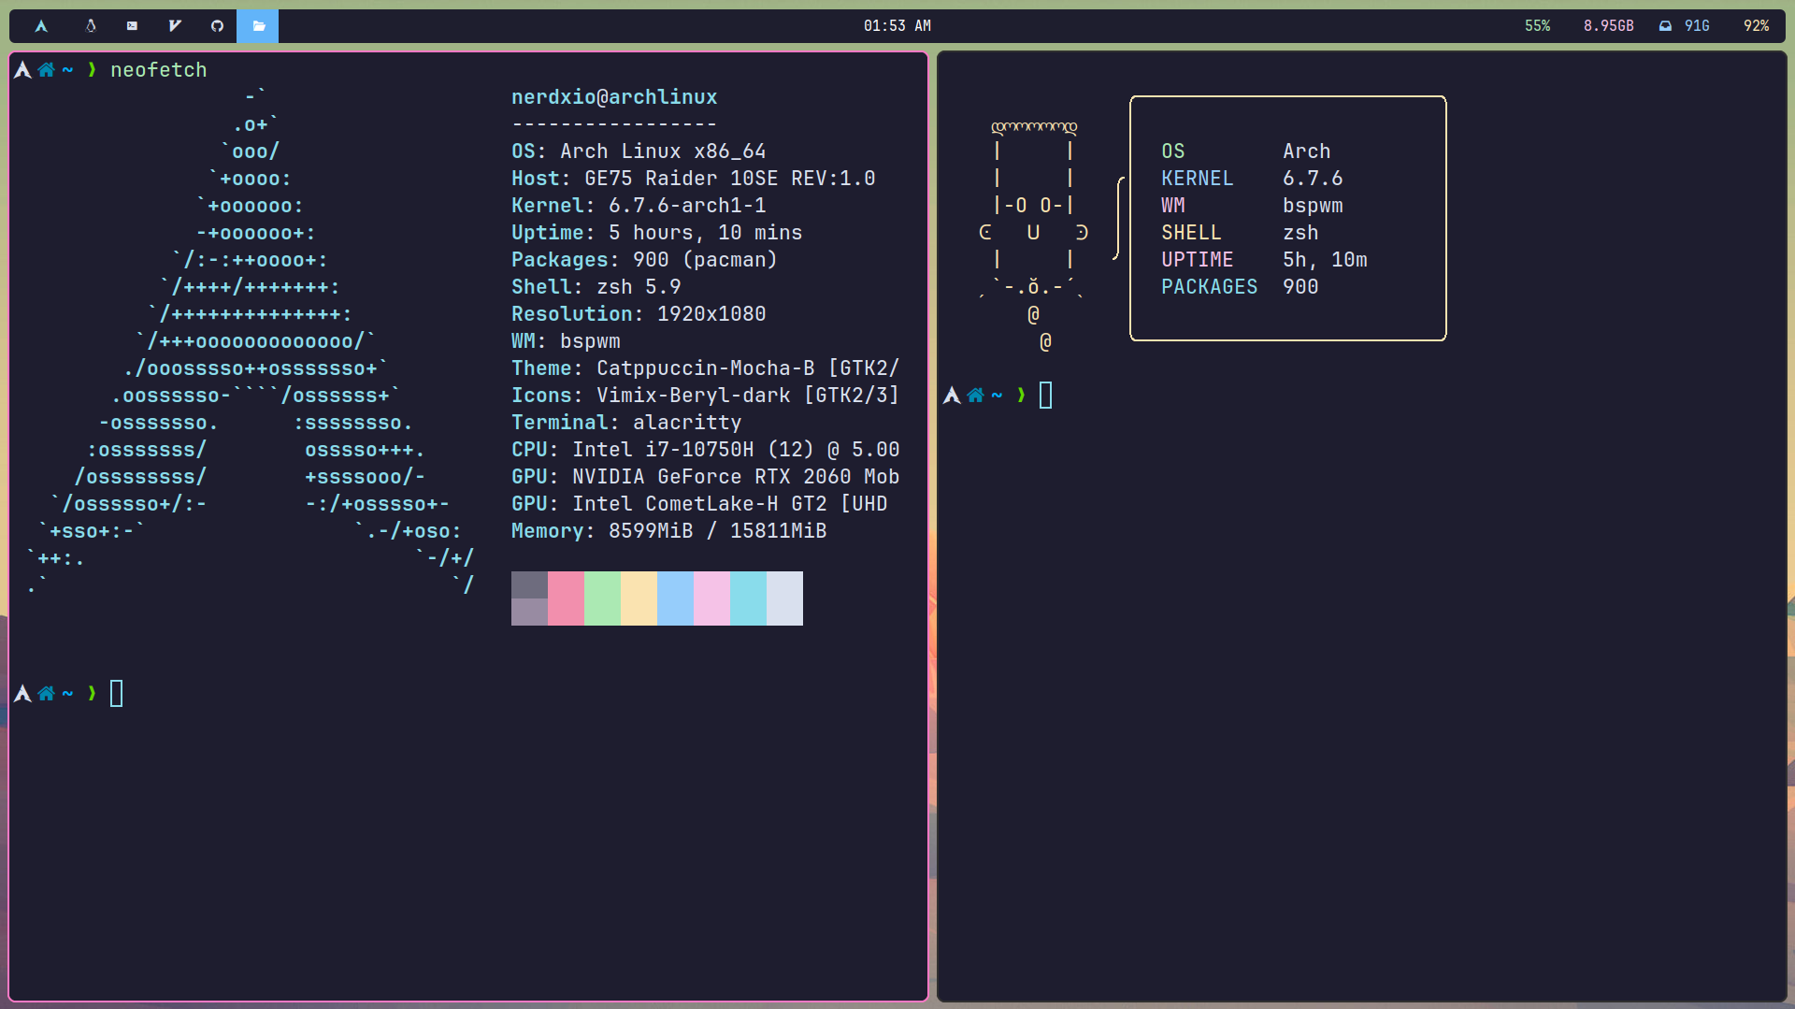Click the 'SHELL zsh' row in right terminal
Image resolution: width=1795 pixels, height=1009 pixels.
(1240, 233)
